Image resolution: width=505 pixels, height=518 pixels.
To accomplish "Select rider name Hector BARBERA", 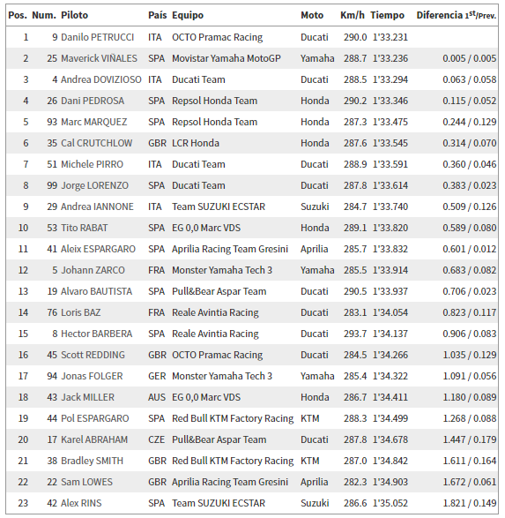I will coord(97,334).
